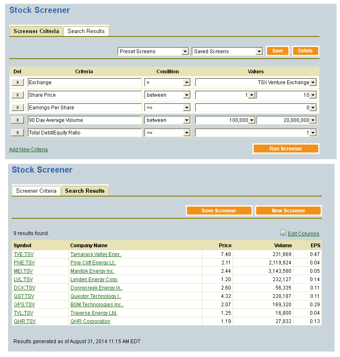This screenshot has width=340, height=357.
Task: Click the orange Delete button
Action: click(305, 51)
